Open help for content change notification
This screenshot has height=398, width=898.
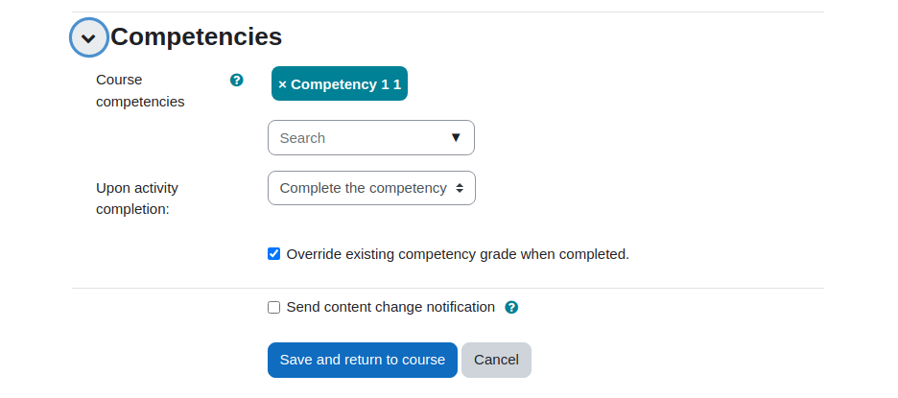(x=511, y=308)
